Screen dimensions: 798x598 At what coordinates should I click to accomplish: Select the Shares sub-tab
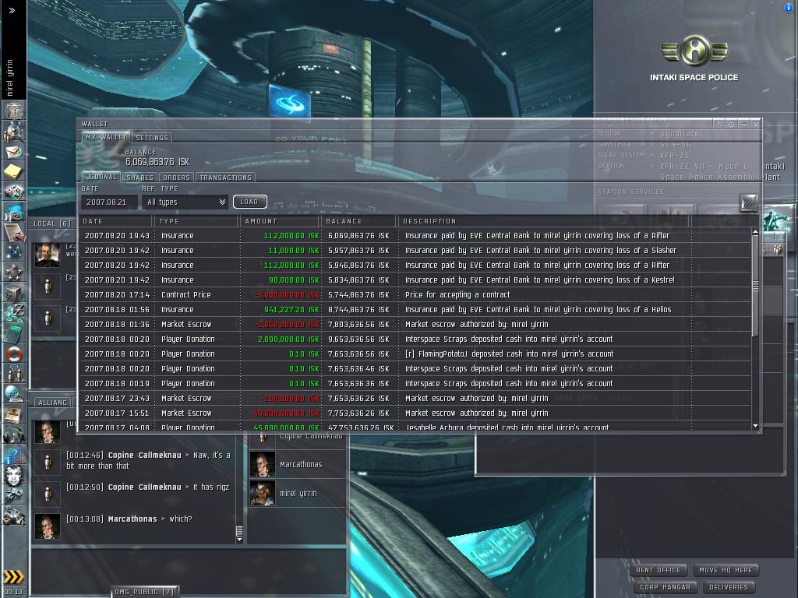click(139, 178)
